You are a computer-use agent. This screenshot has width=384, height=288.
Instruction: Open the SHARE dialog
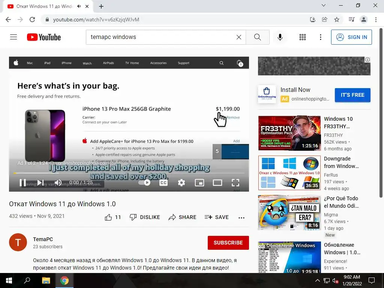point(183,217)
